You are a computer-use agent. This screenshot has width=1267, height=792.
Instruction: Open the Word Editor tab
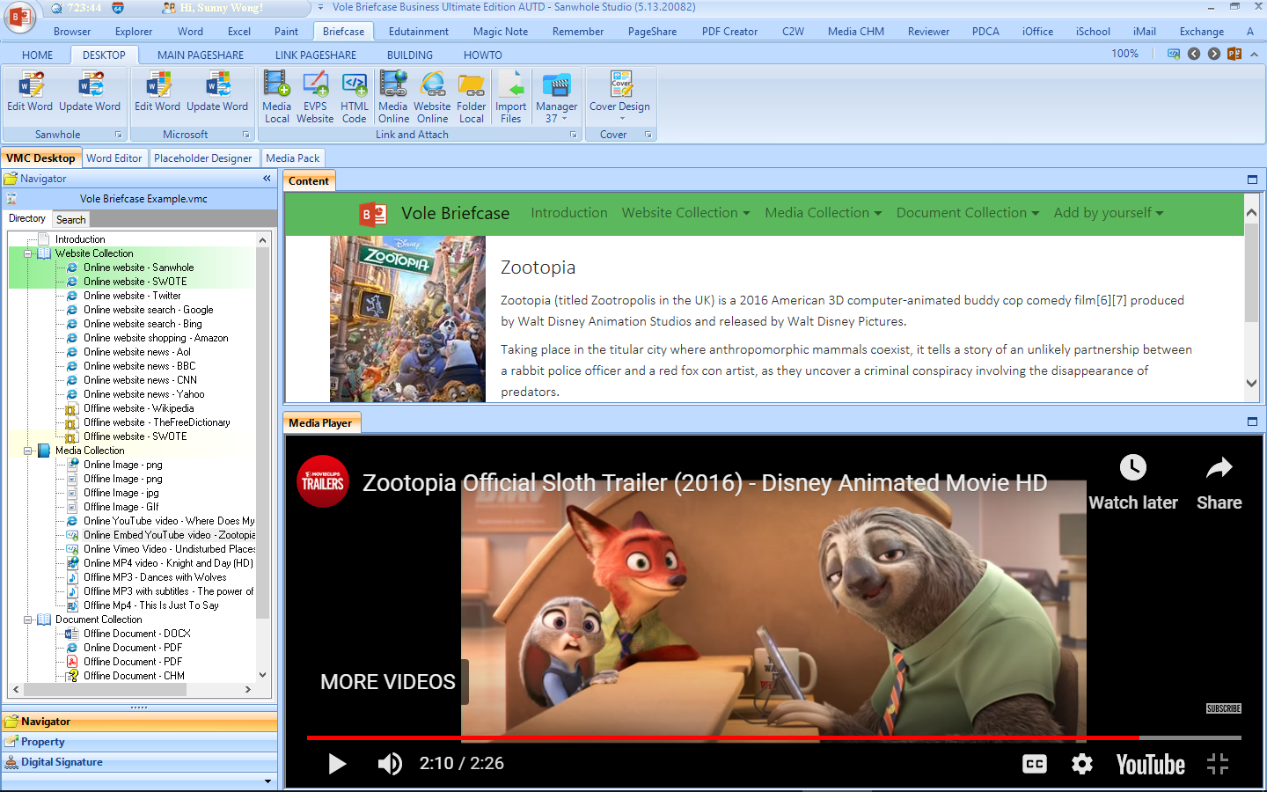point(114,158)
